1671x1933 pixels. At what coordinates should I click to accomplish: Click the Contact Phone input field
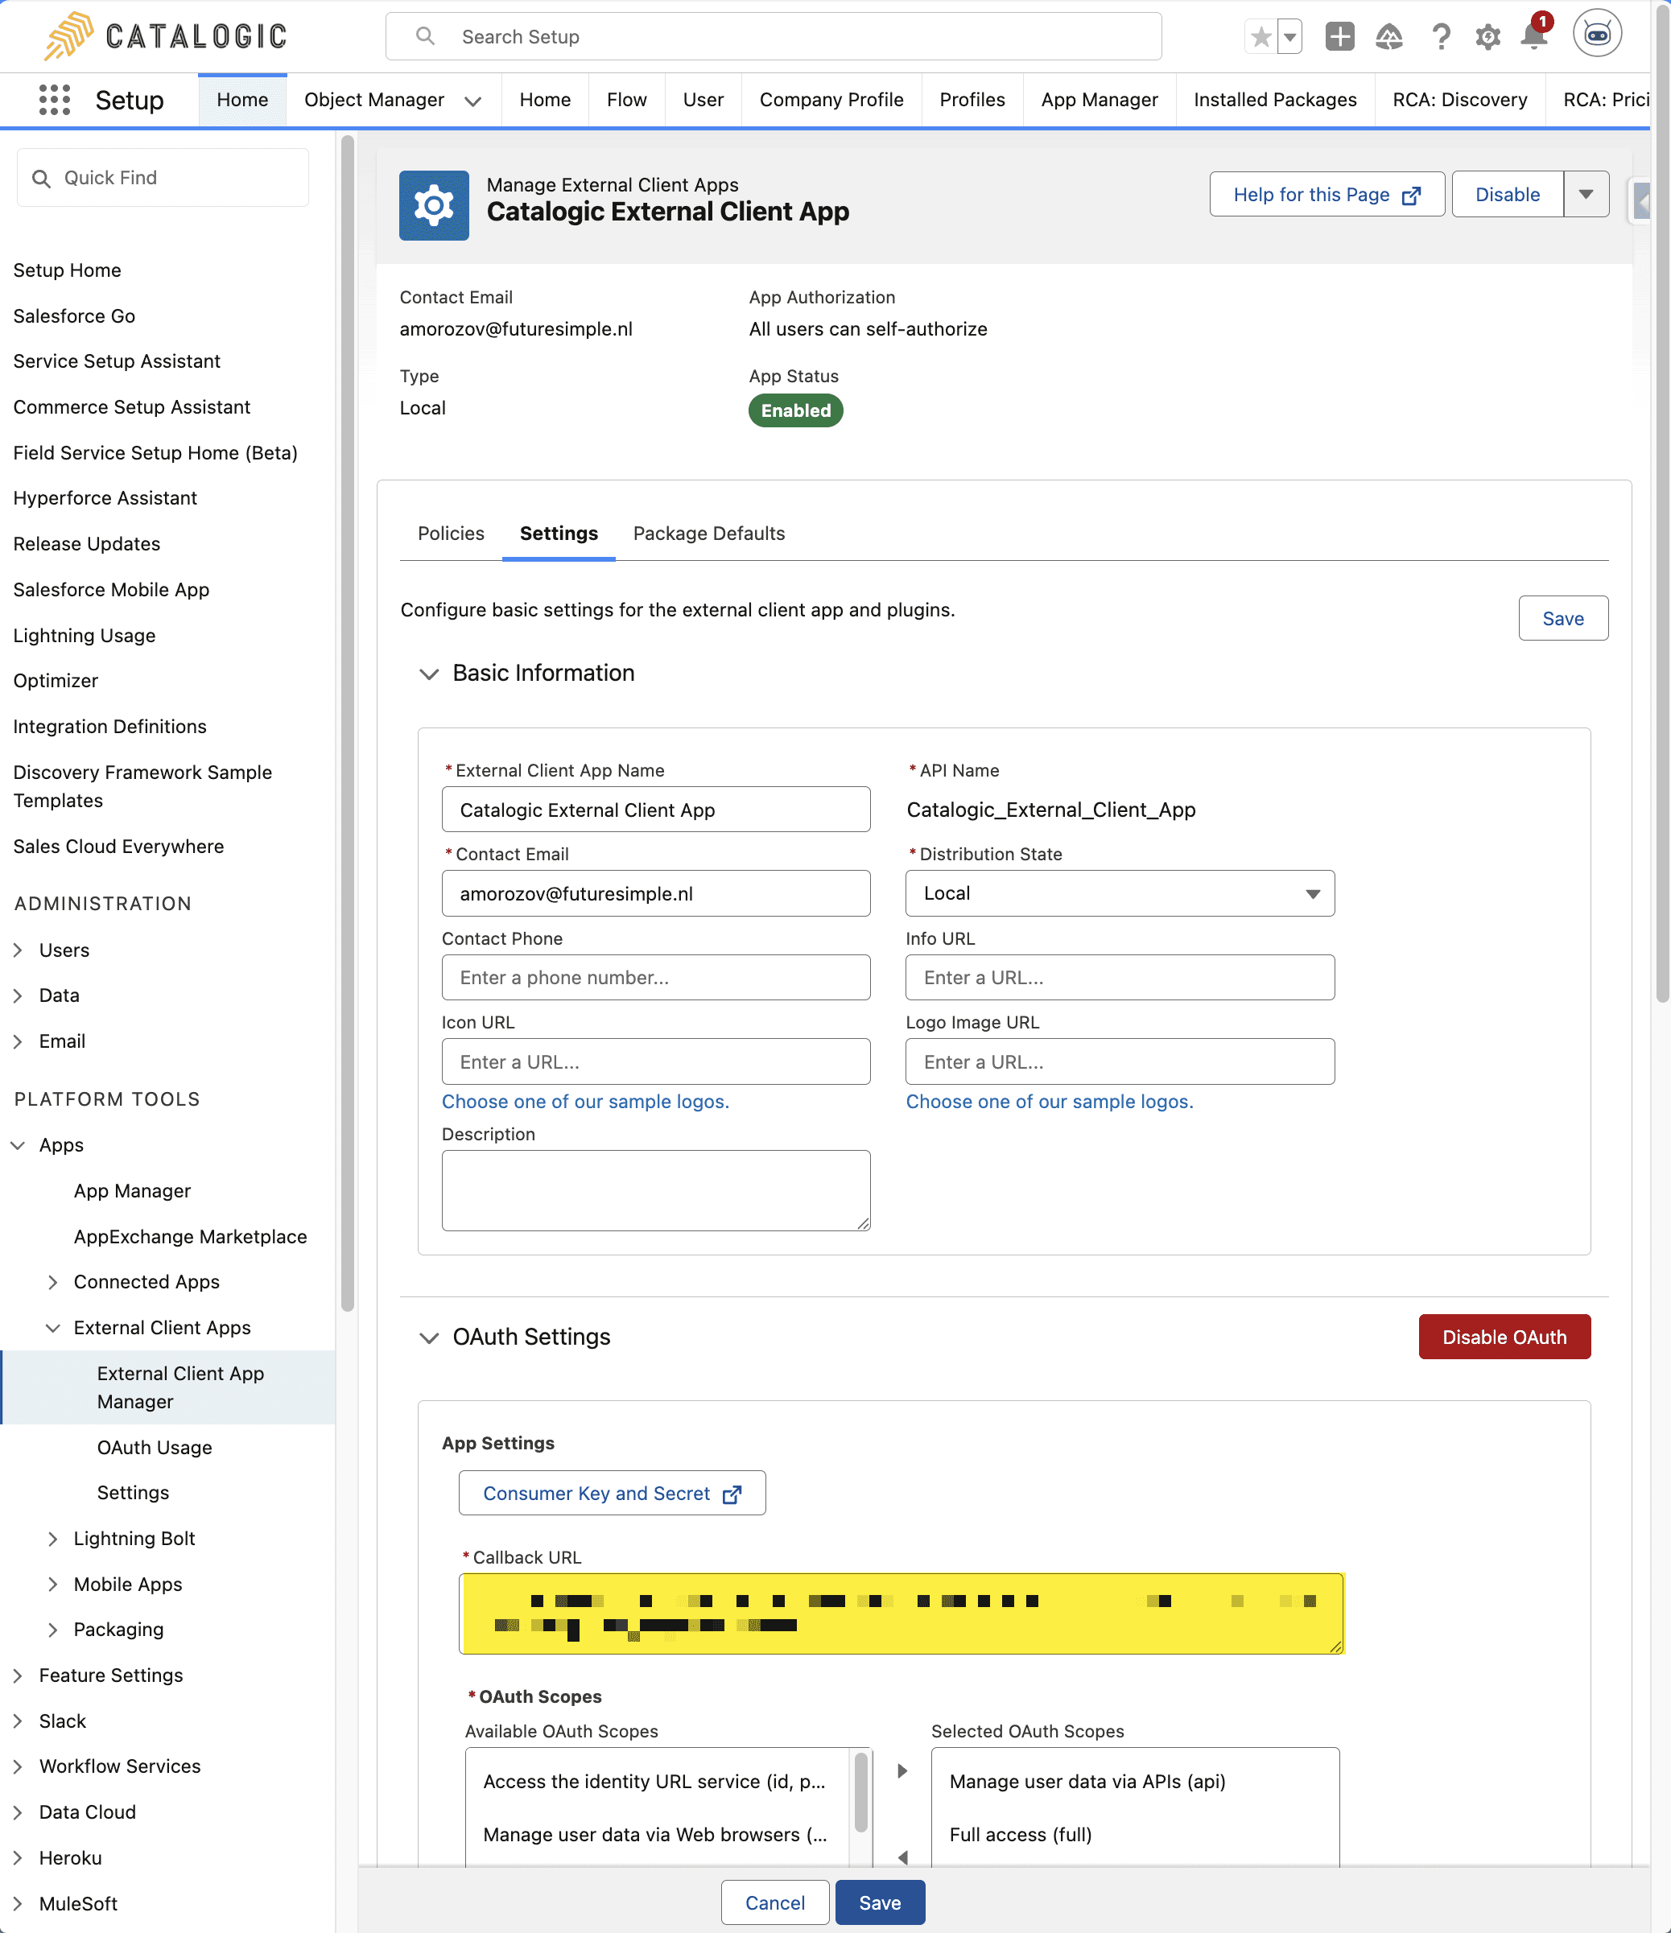pos(655,978)
